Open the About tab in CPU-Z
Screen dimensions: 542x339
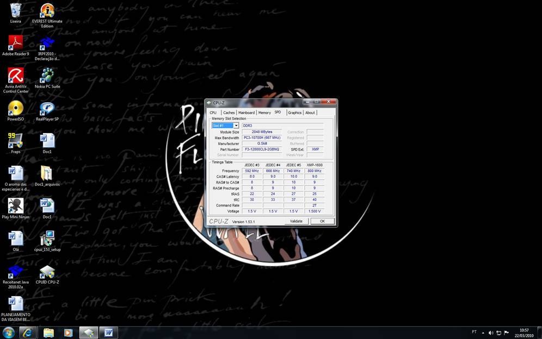[310, 112]
